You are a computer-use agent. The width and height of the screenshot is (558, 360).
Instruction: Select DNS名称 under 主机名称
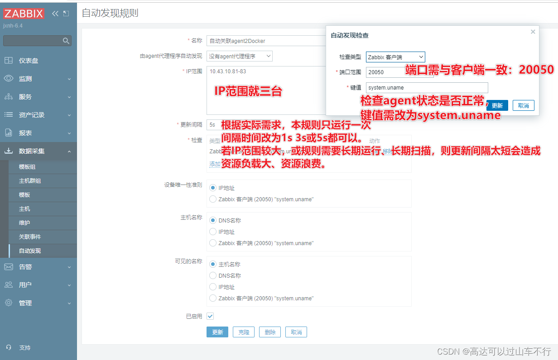[x=213, y=221]
